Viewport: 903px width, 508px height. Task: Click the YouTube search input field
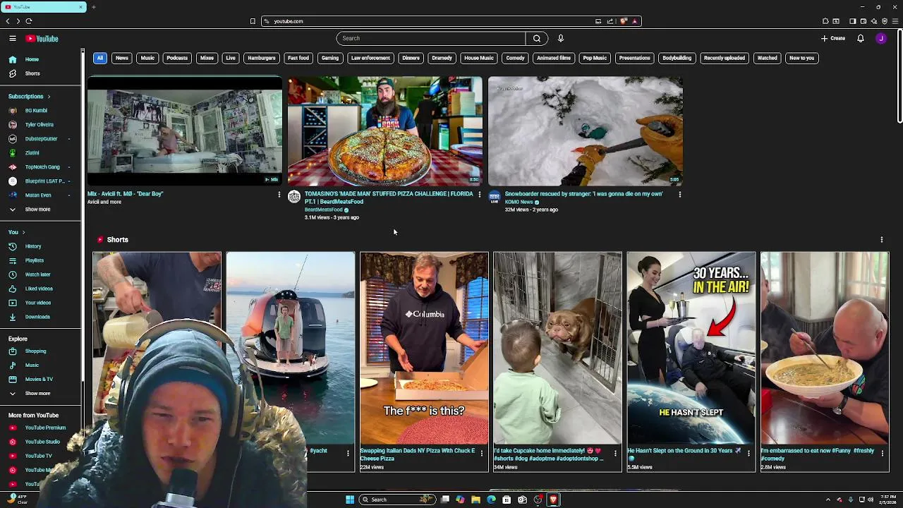coord(430,38)
